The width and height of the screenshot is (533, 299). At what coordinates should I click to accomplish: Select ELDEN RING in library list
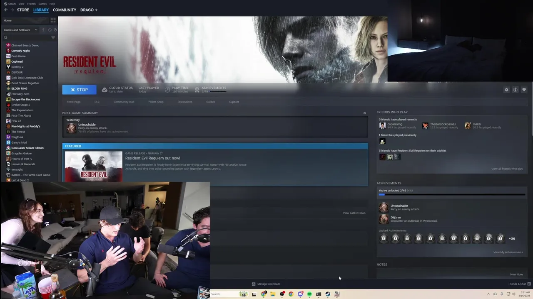(x=19, y=88)
